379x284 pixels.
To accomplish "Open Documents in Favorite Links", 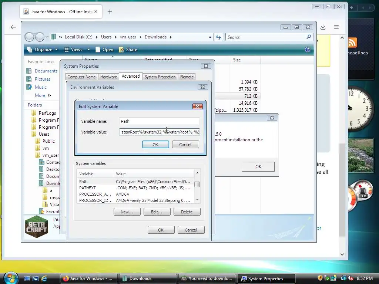I will coord(46,71).
